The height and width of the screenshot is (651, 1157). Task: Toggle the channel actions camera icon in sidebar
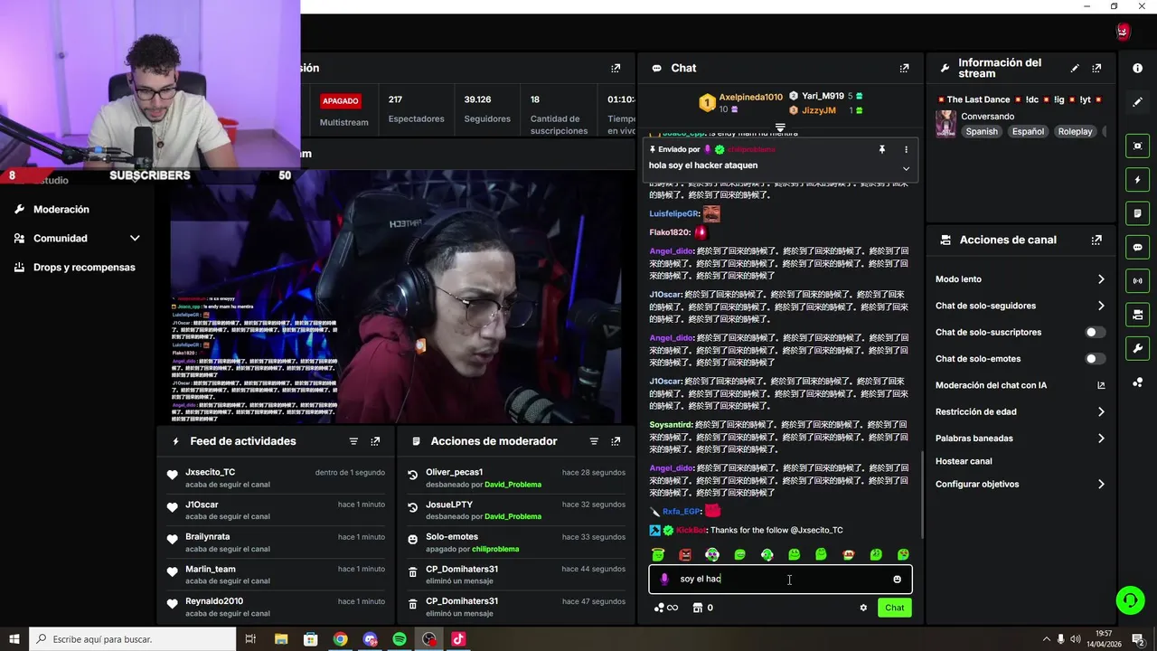(1137, 315)
